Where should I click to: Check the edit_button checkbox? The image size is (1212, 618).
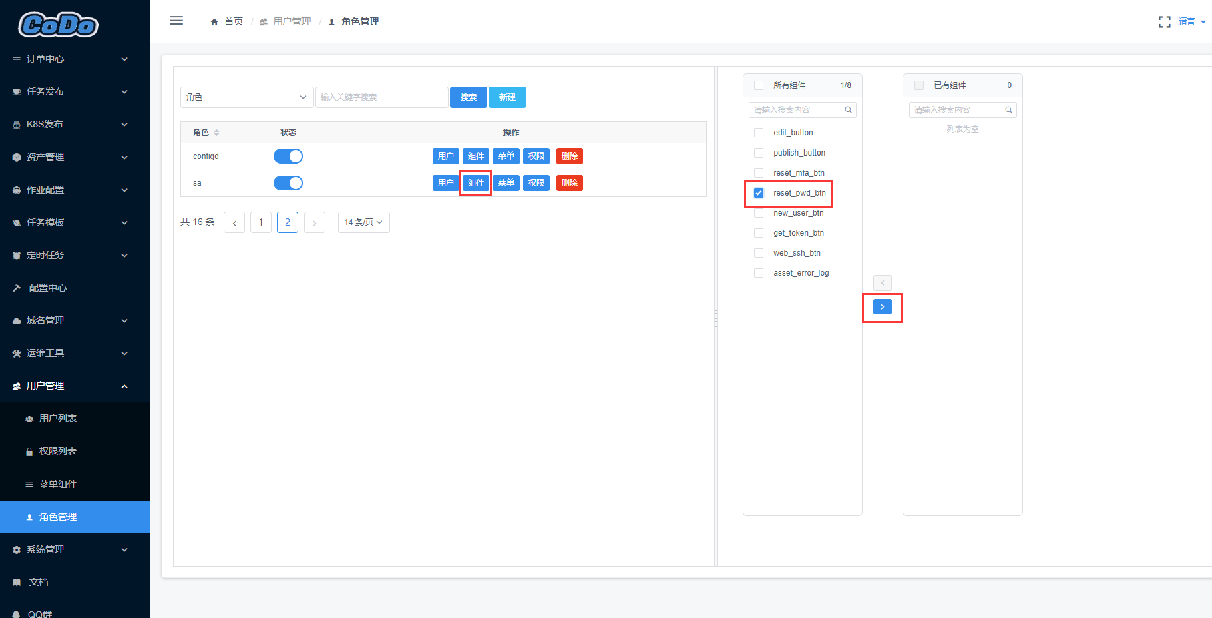(759, 133)
